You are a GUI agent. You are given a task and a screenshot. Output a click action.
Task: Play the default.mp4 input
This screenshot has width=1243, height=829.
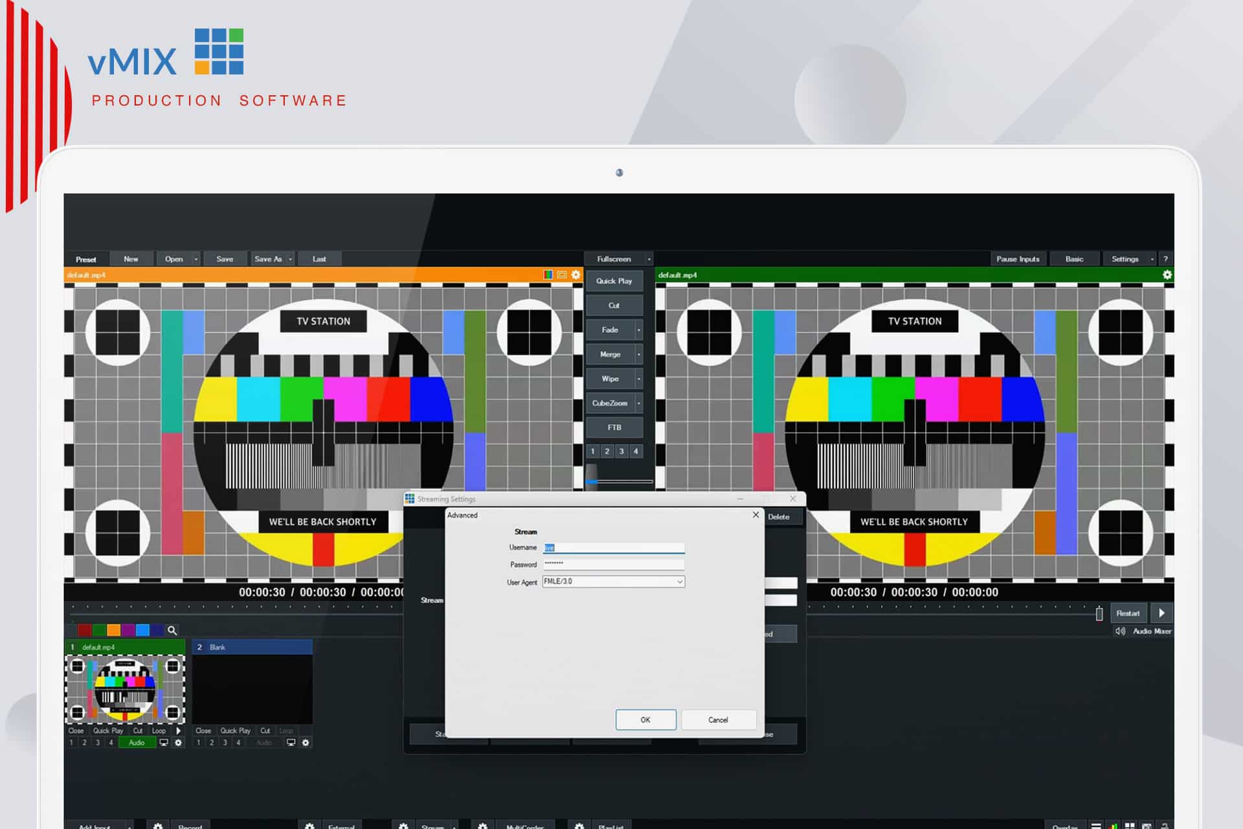tap(179, 731)
